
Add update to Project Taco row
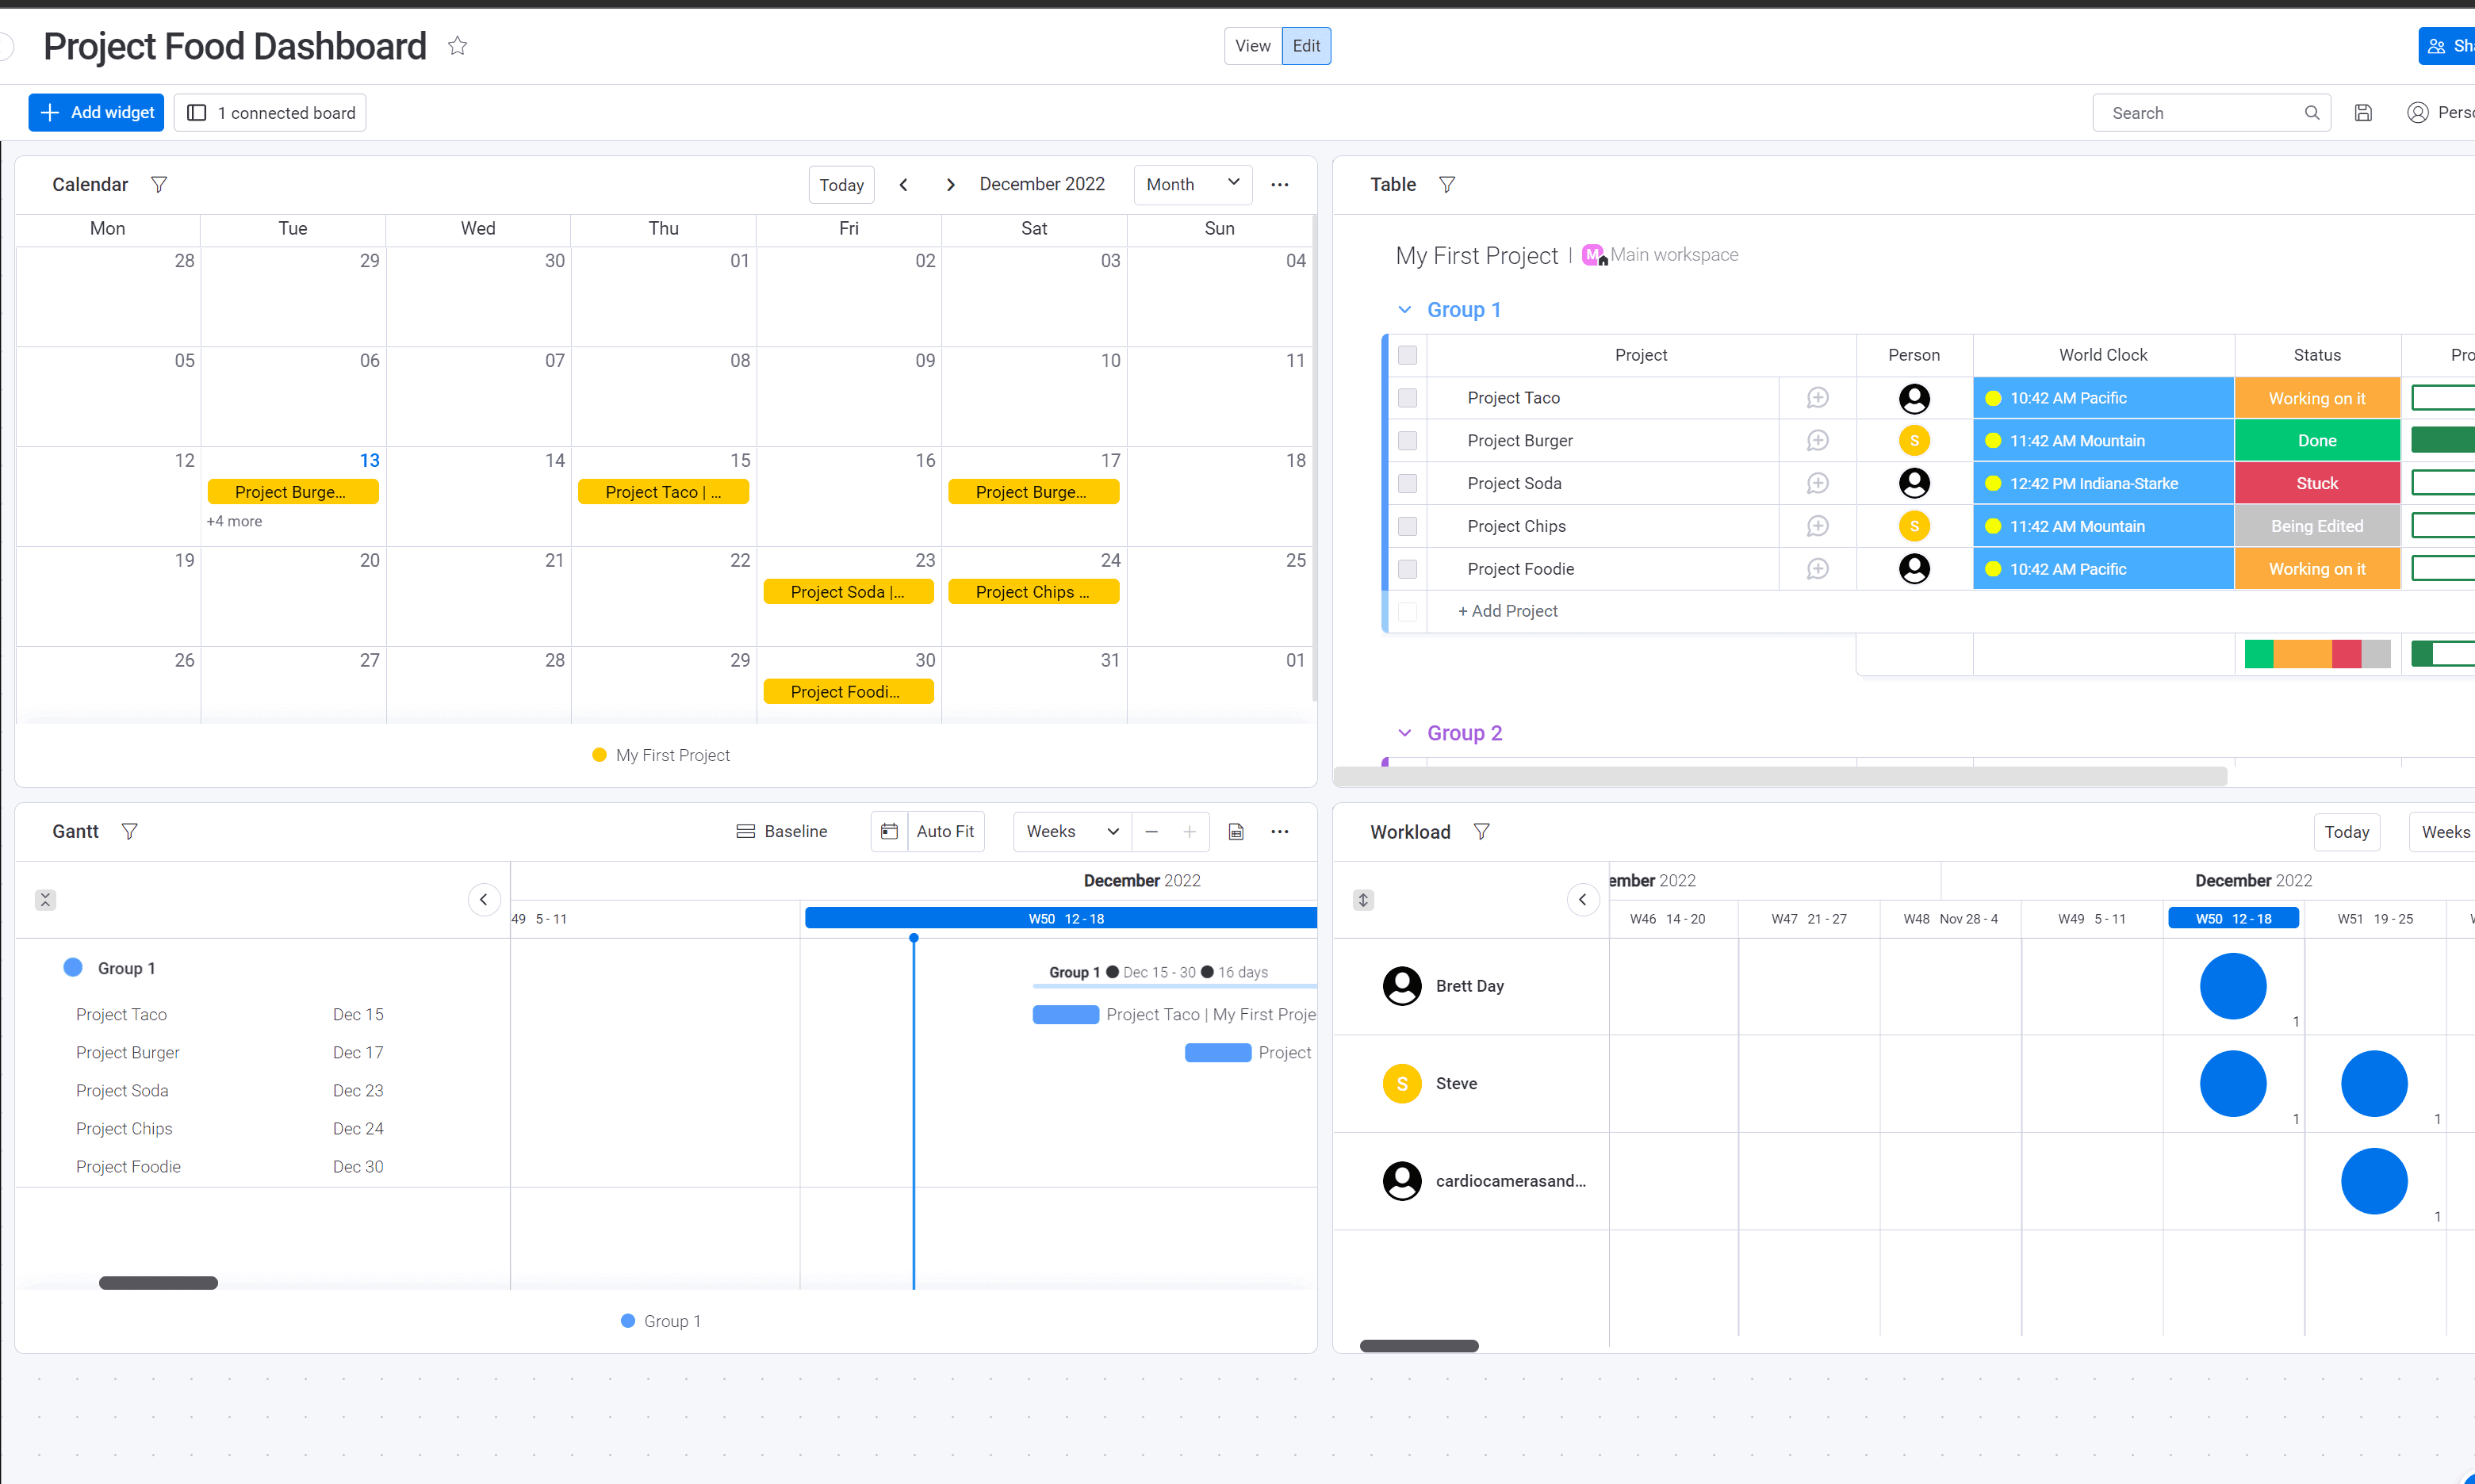[x=1818, y=398]
